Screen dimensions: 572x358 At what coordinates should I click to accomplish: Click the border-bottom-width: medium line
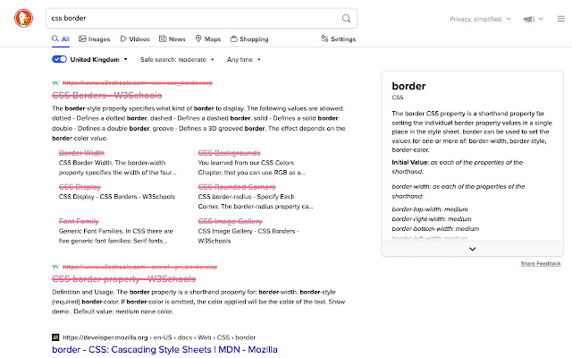click(x=435, y=229)
